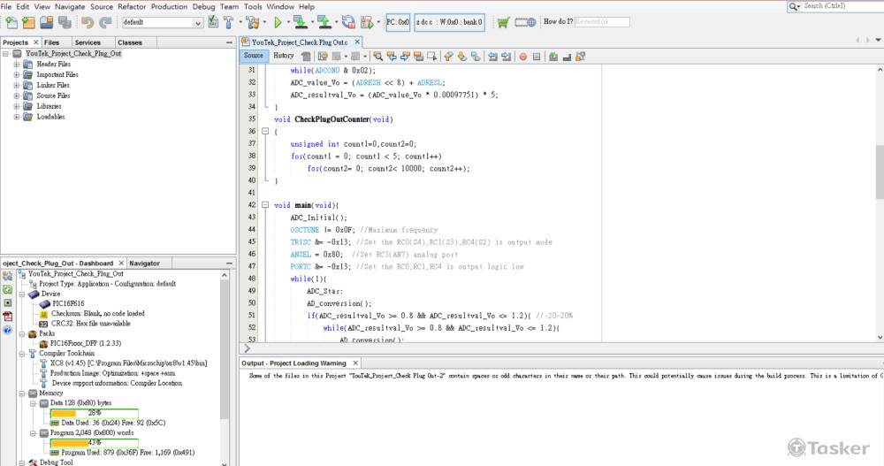Image resolution: width=884 pixels, height=466 pixels.
Task: Toggle the Source view button
Action: 253,56
